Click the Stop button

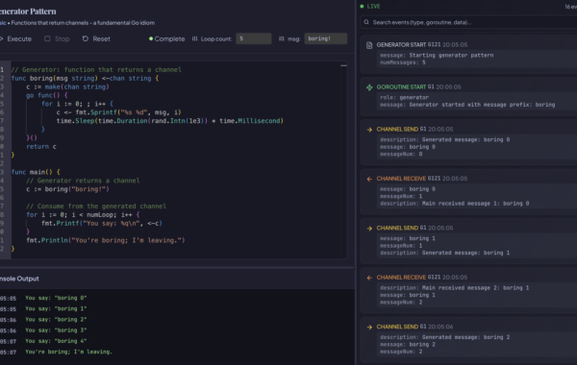(57, 38)
